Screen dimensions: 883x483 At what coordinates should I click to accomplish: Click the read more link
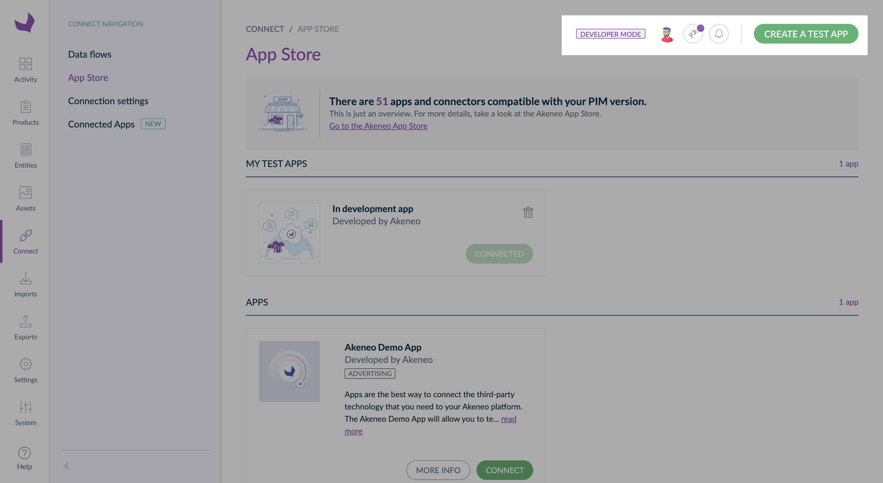point(509,419)
